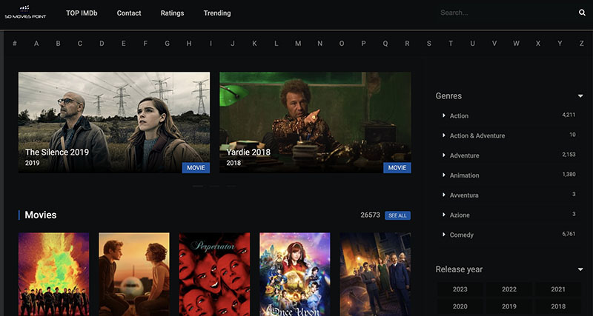Filter titles by letter M
This screenshot has height=316, width=593.
coord(298,44)
